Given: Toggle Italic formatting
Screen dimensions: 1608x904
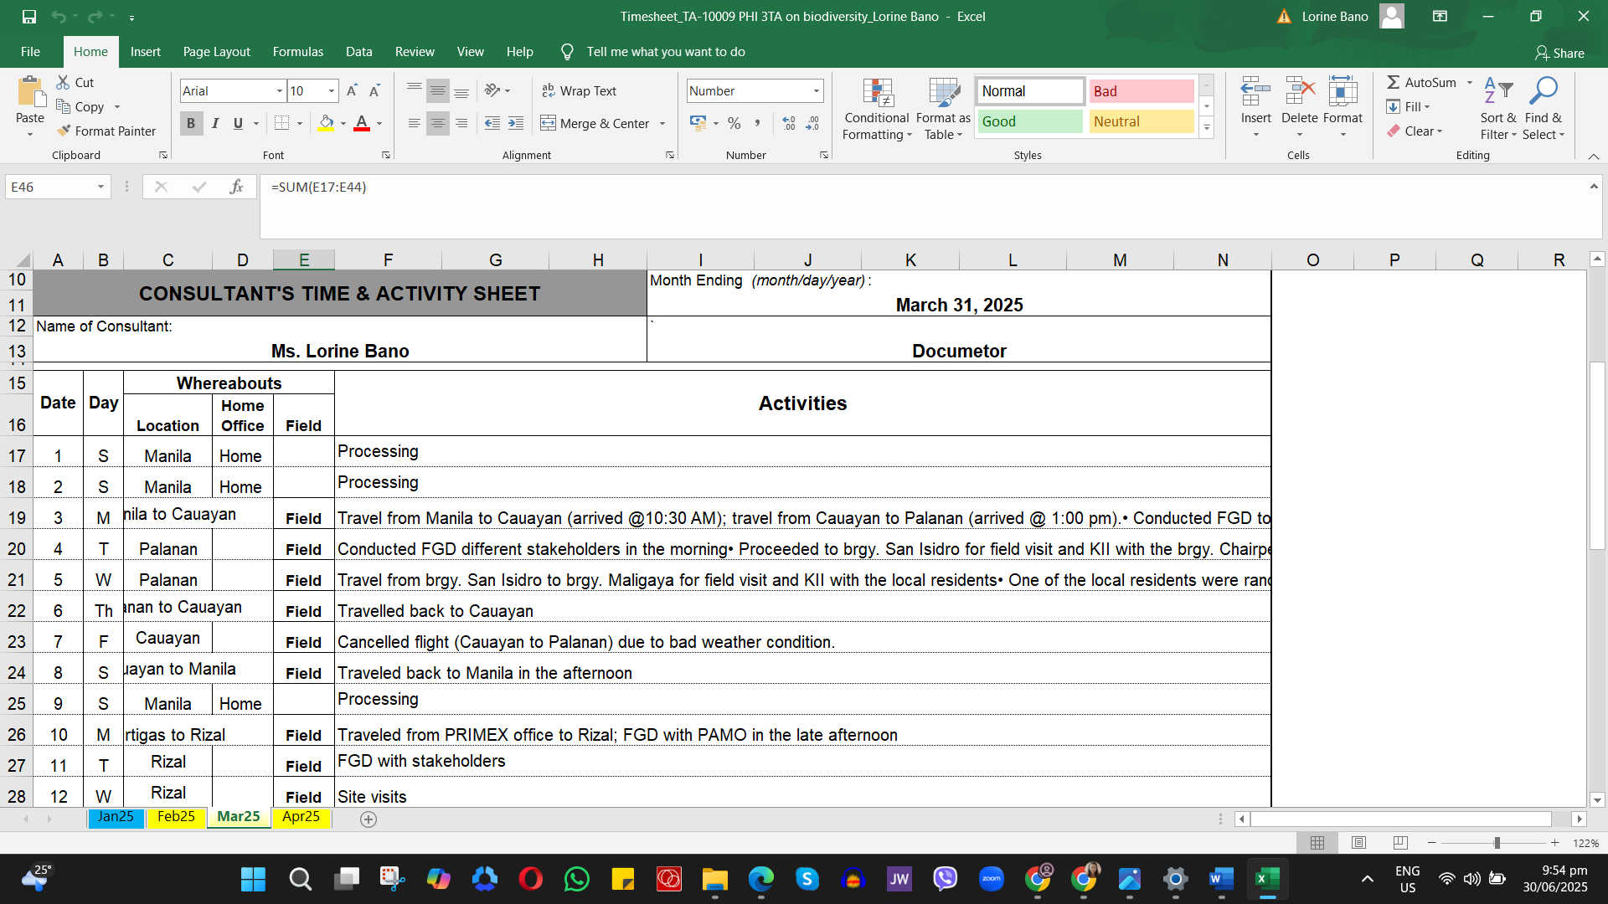Looking at the screenshot, I should (215, 123).
